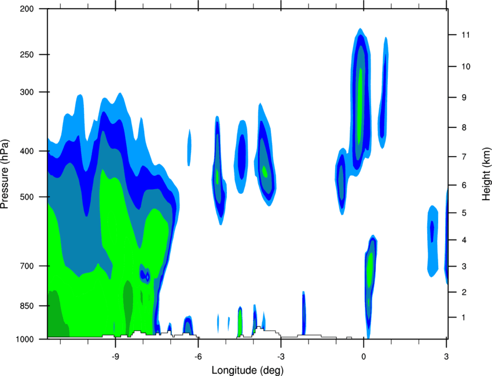
Task: Click the 8 km height label
Action: click(x=464, y=128)
